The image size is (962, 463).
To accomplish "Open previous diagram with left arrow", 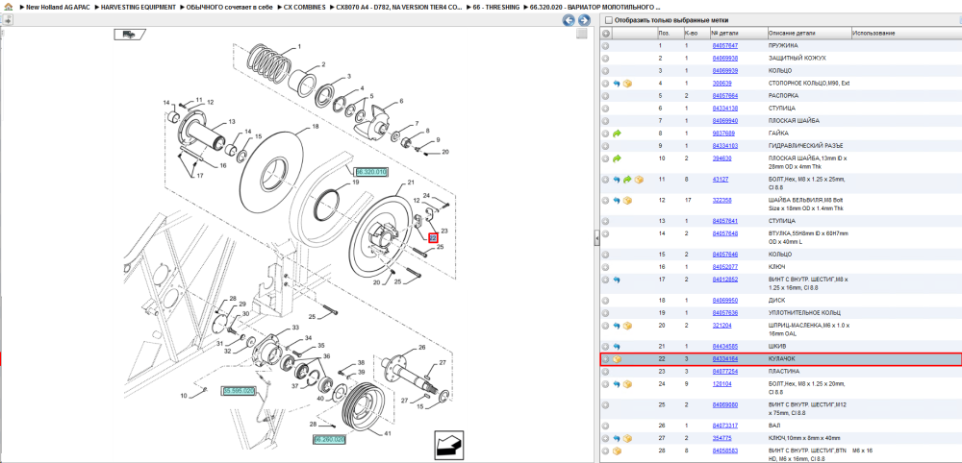I will click(569, 20).
